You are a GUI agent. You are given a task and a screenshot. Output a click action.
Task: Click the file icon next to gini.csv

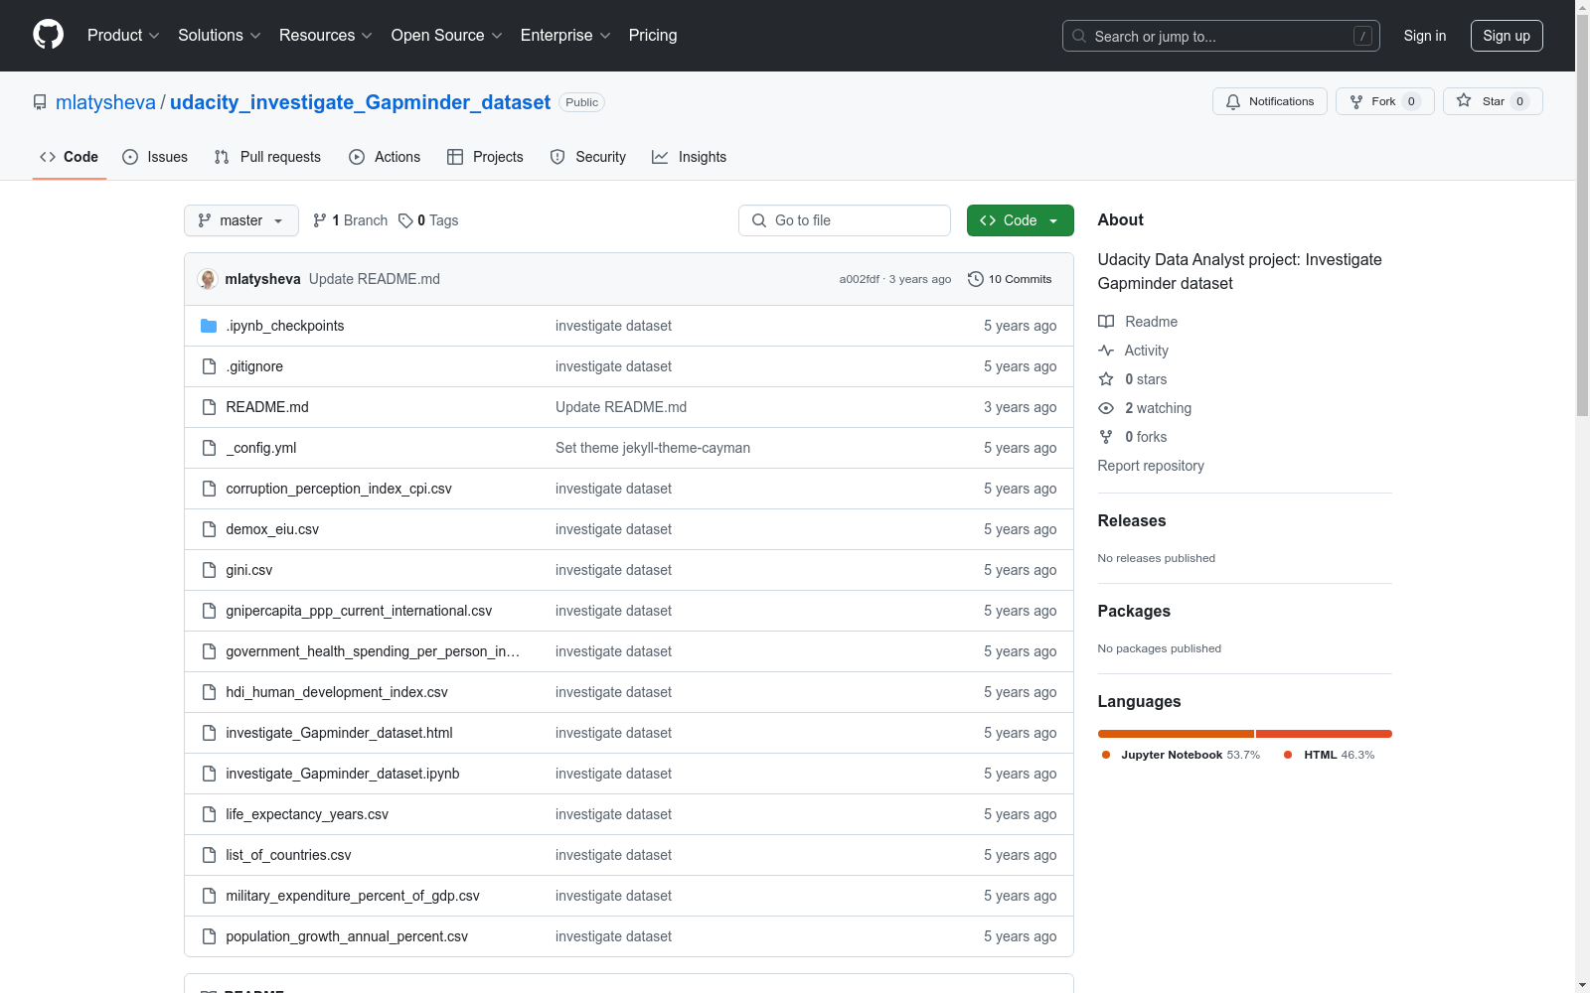[x=209, y=570]
